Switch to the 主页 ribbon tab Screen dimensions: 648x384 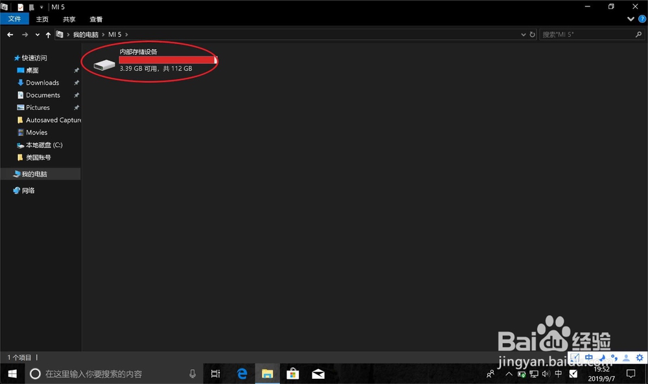42,19
